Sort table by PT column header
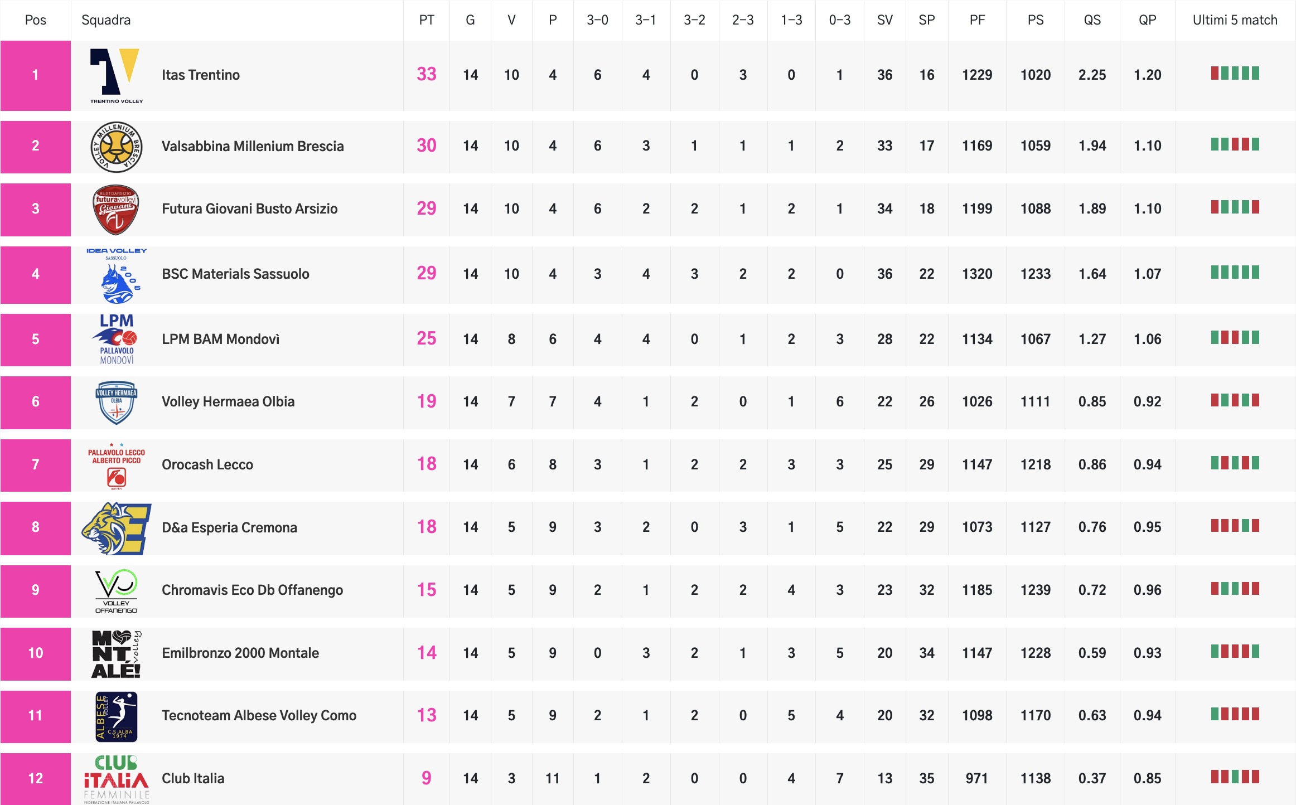Image resolution: width=1296 pixels, height=805 pixels. (426, 20)
